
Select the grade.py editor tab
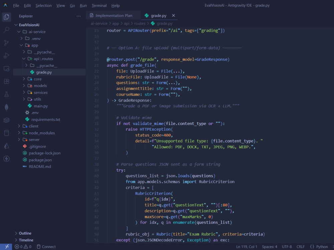[x=159, y=16]
